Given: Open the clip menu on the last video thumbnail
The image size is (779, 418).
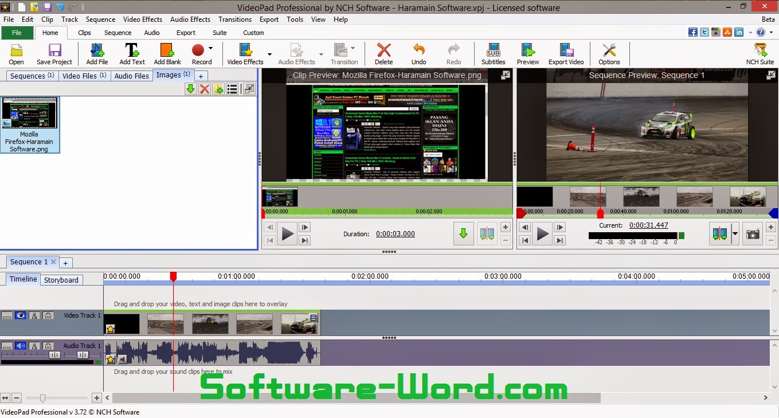Looking at the screenshot, I should coord(314,317).
